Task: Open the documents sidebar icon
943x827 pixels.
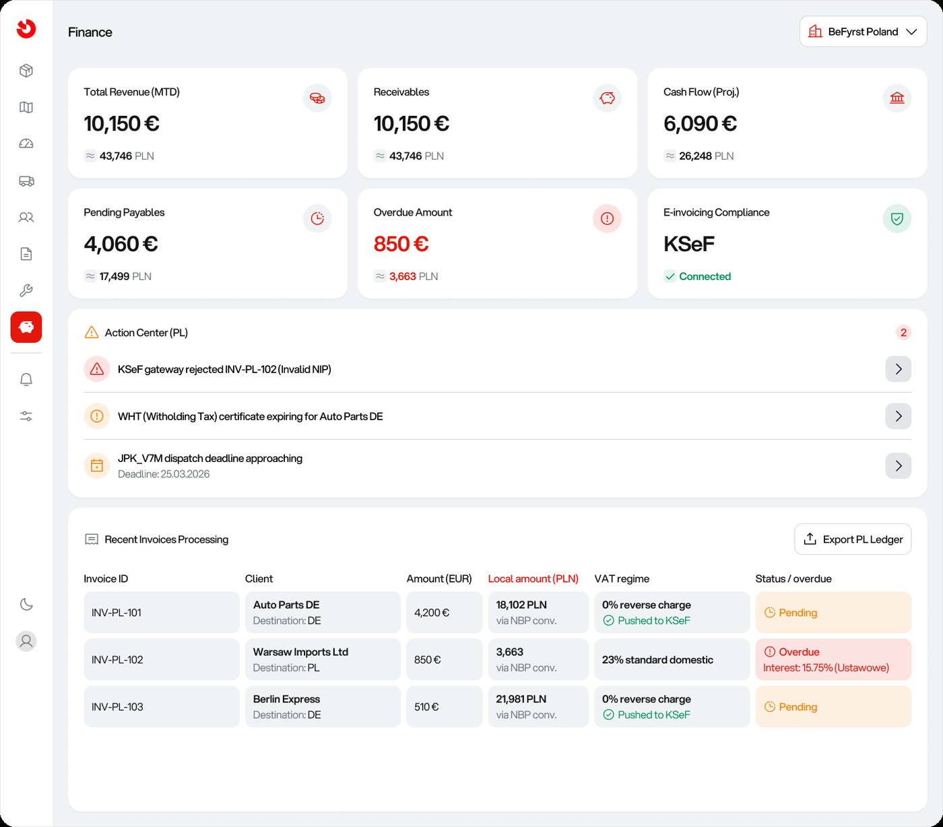Action: tap(26, 254)
